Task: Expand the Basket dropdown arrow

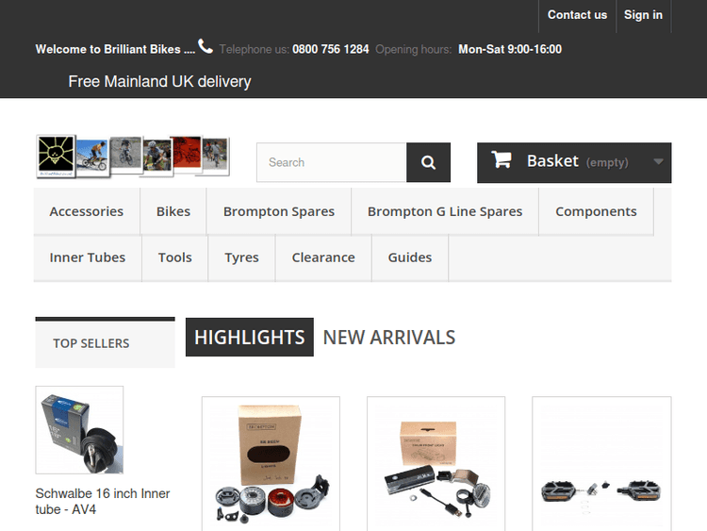Action: click(x=658, y=162)
